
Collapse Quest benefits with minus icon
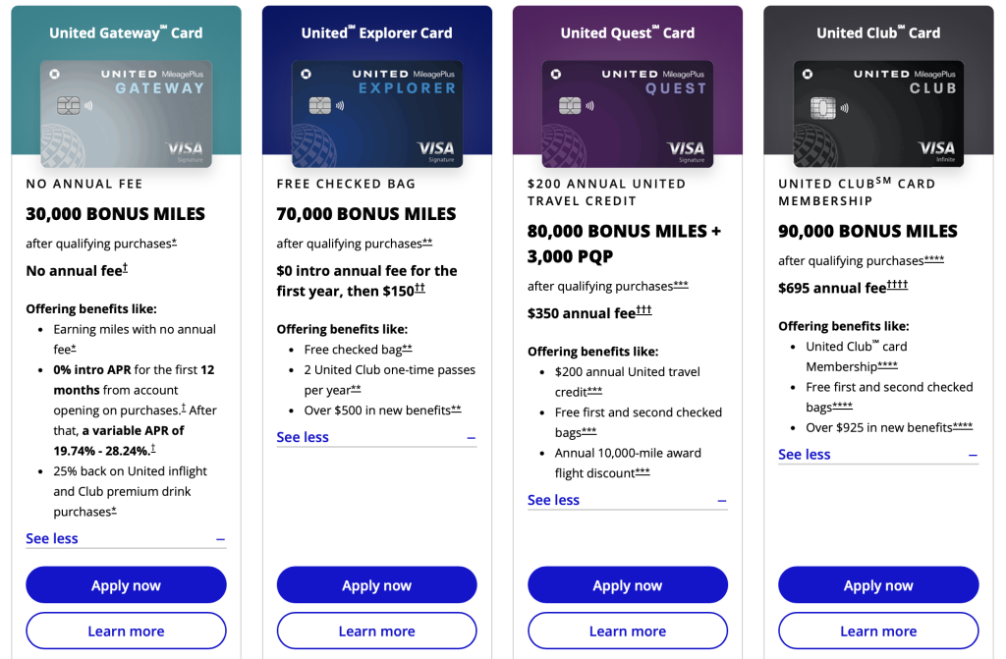pyautogui.click(x=722, y=501)
